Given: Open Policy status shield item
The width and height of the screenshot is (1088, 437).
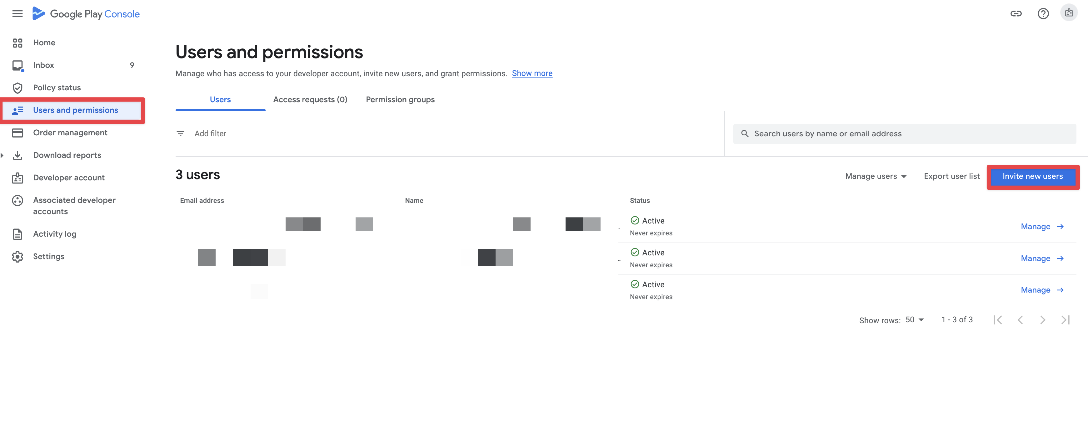Looking at the screenshot, I should pyautogui.click(x=57, y=88).
